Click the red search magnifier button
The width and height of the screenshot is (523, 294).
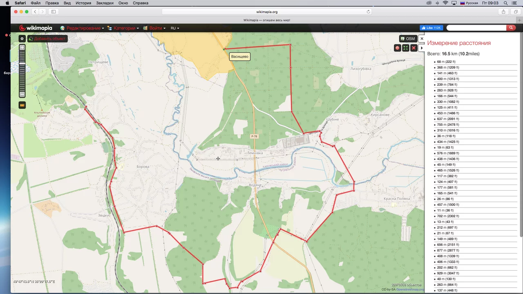(511, 28)
